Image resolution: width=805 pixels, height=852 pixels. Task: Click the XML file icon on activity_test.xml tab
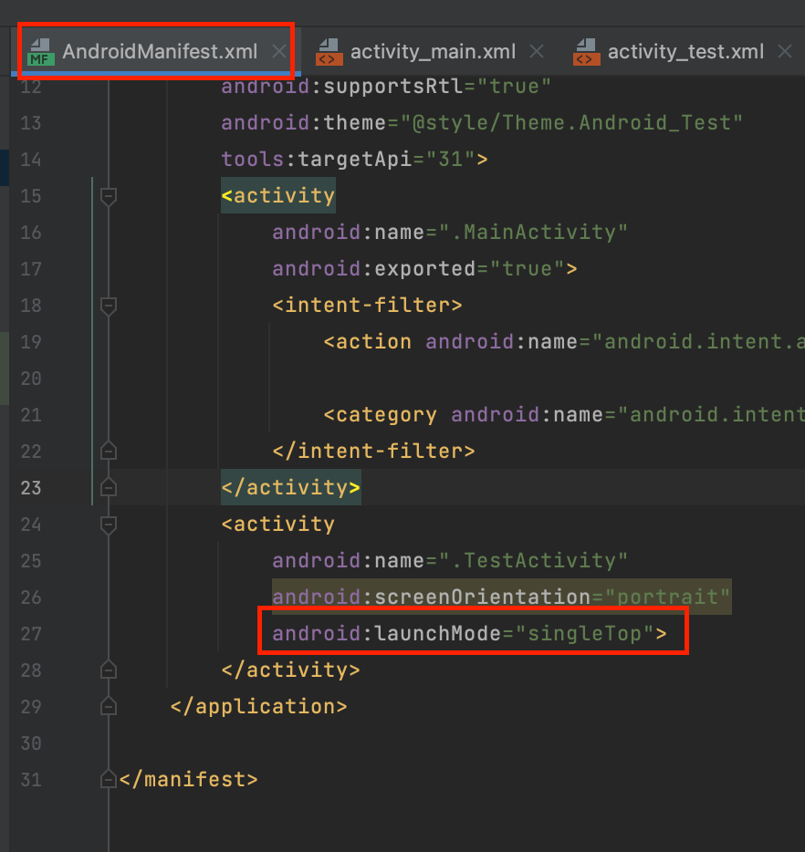[x=587, y=51]
